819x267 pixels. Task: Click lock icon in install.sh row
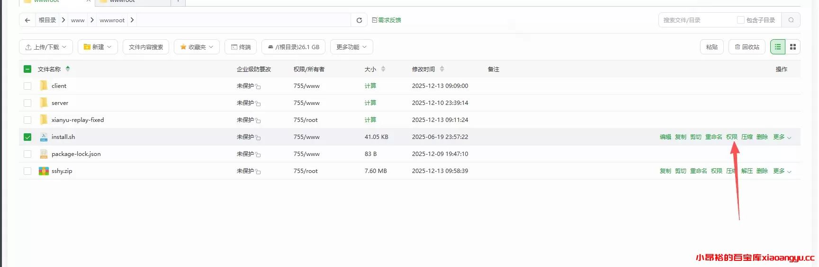tap(258, 138)
